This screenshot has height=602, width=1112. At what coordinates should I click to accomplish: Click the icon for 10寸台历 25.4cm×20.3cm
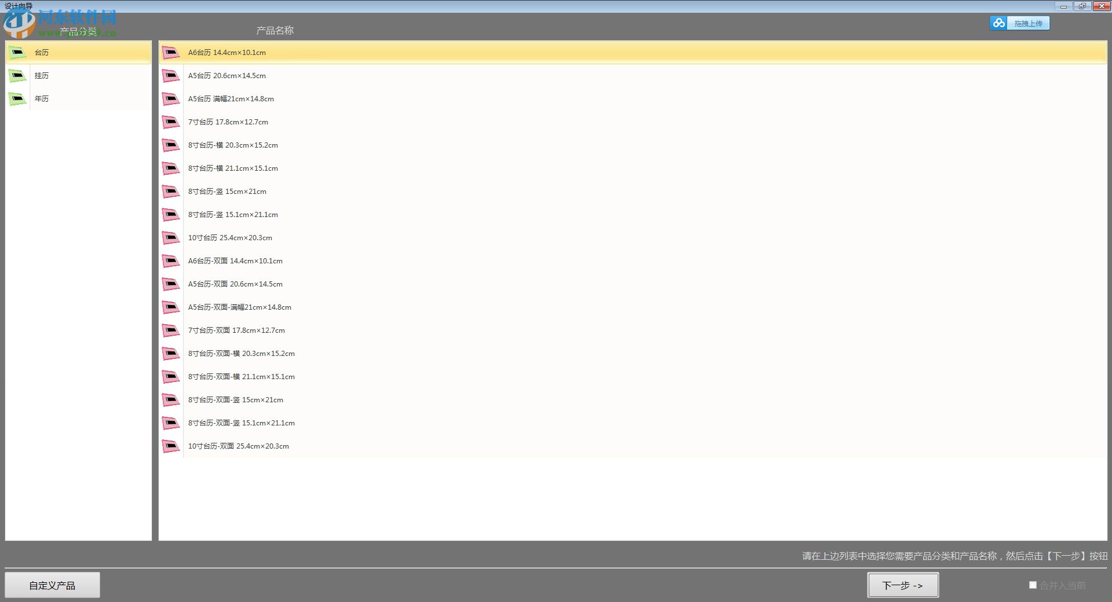pyautogui.click(x=171, y=238)
